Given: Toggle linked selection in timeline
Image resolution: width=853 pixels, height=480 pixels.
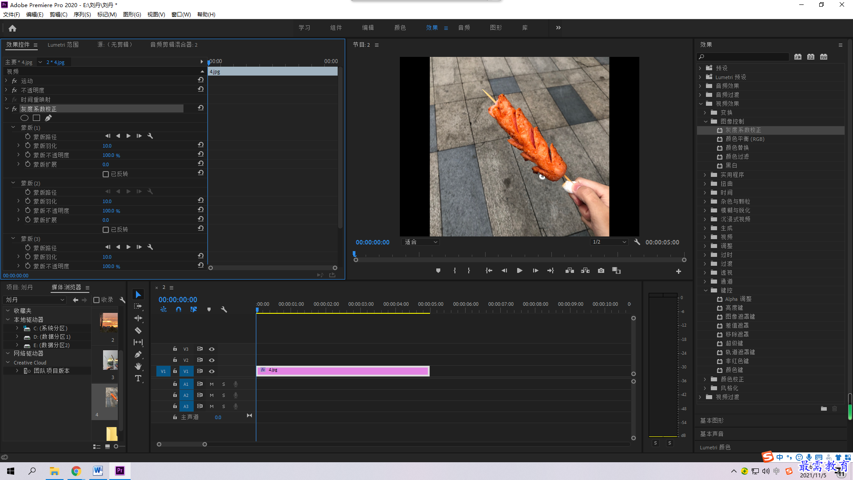Looking at the screenshot, I should pyautogui.click(x=193, y=309).
